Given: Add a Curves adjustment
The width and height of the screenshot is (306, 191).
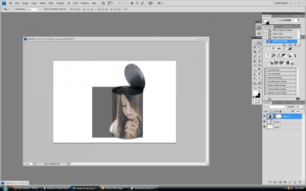Looking at the screenshot, I should pyautogui.click(x=284, y=48).
